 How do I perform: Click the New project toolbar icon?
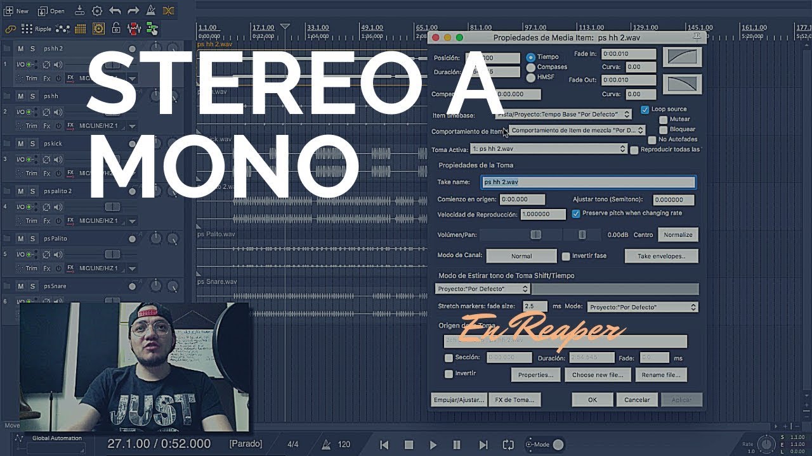tap(16, 11)
